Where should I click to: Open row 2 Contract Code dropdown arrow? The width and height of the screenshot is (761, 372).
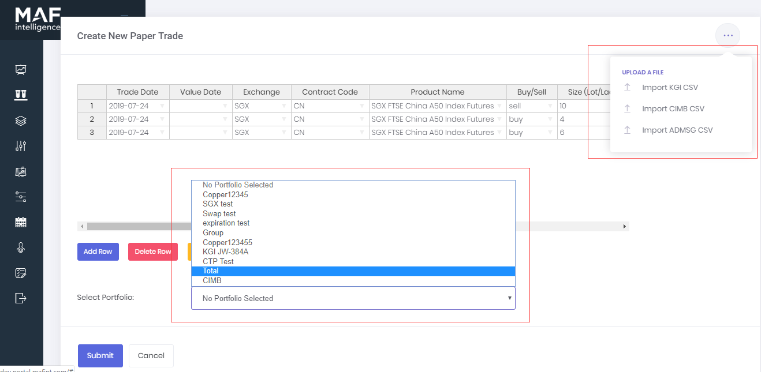click(362, 119)
